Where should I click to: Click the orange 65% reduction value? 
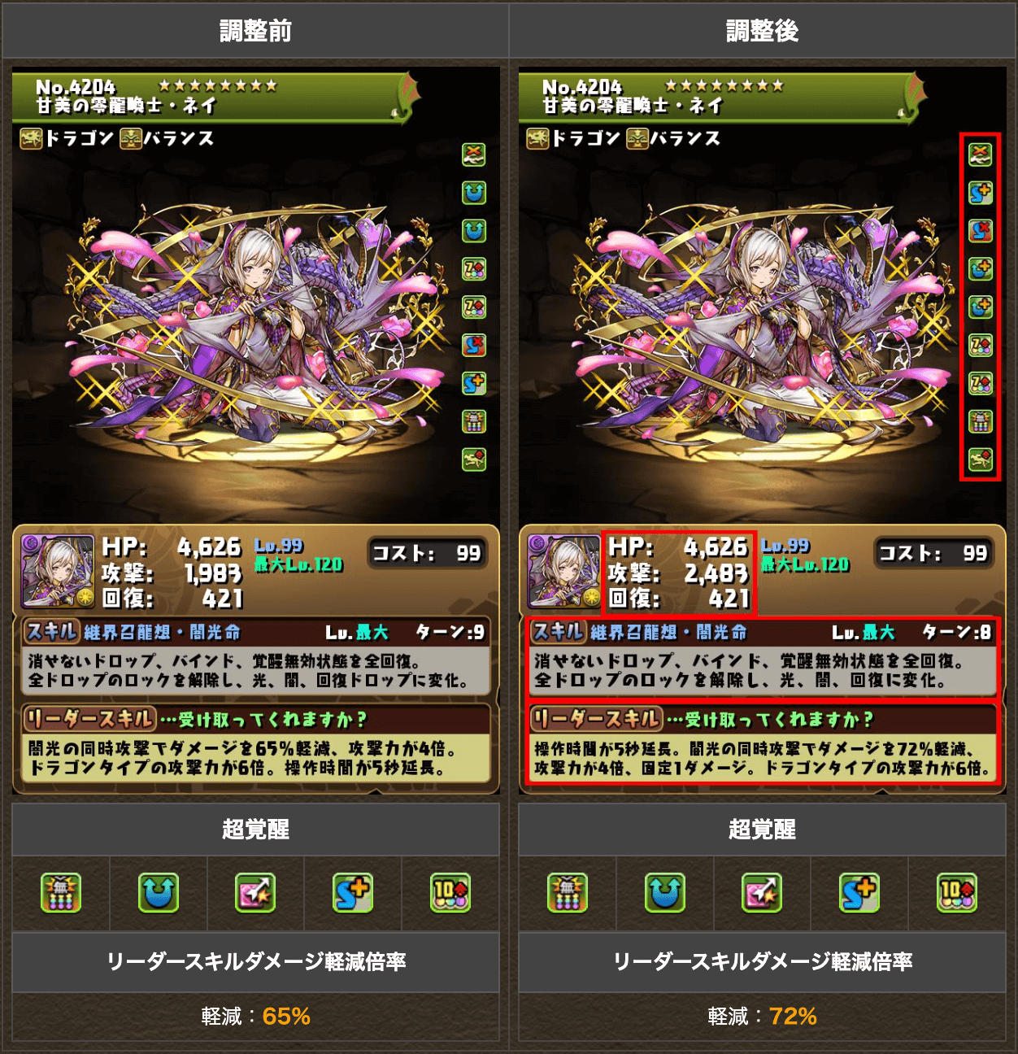point(286,1017)
